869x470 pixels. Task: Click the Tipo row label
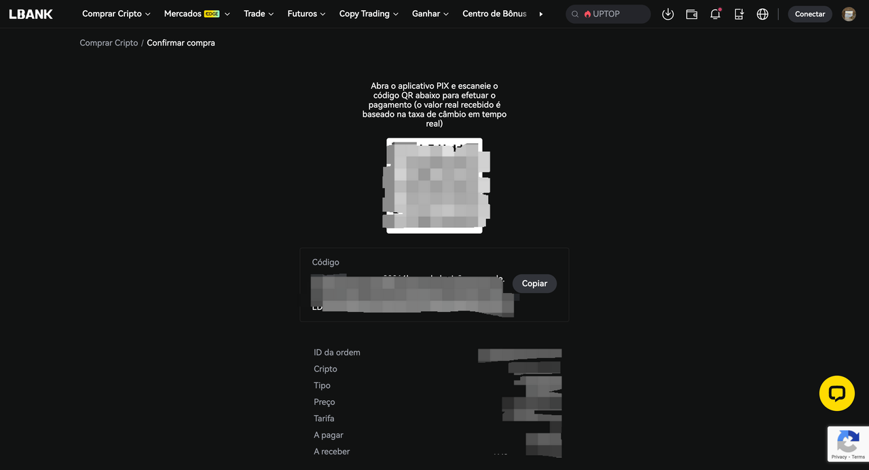click(322, 385)
